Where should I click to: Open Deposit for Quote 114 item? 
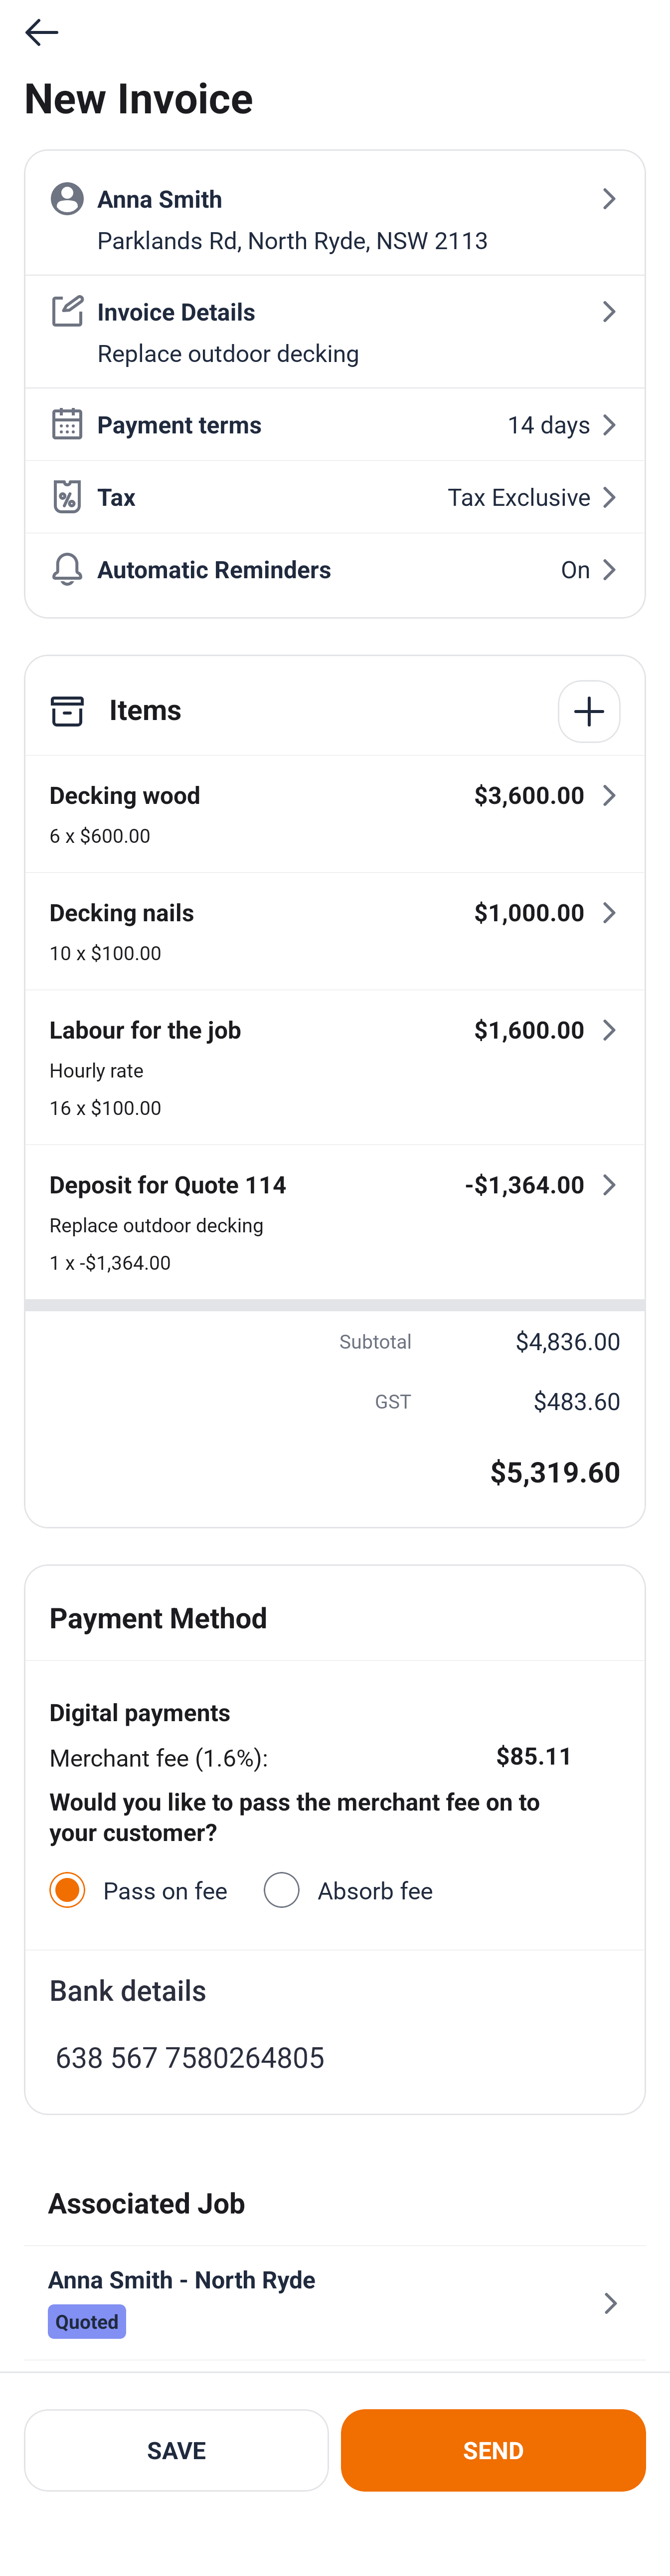click(334, 1221)
